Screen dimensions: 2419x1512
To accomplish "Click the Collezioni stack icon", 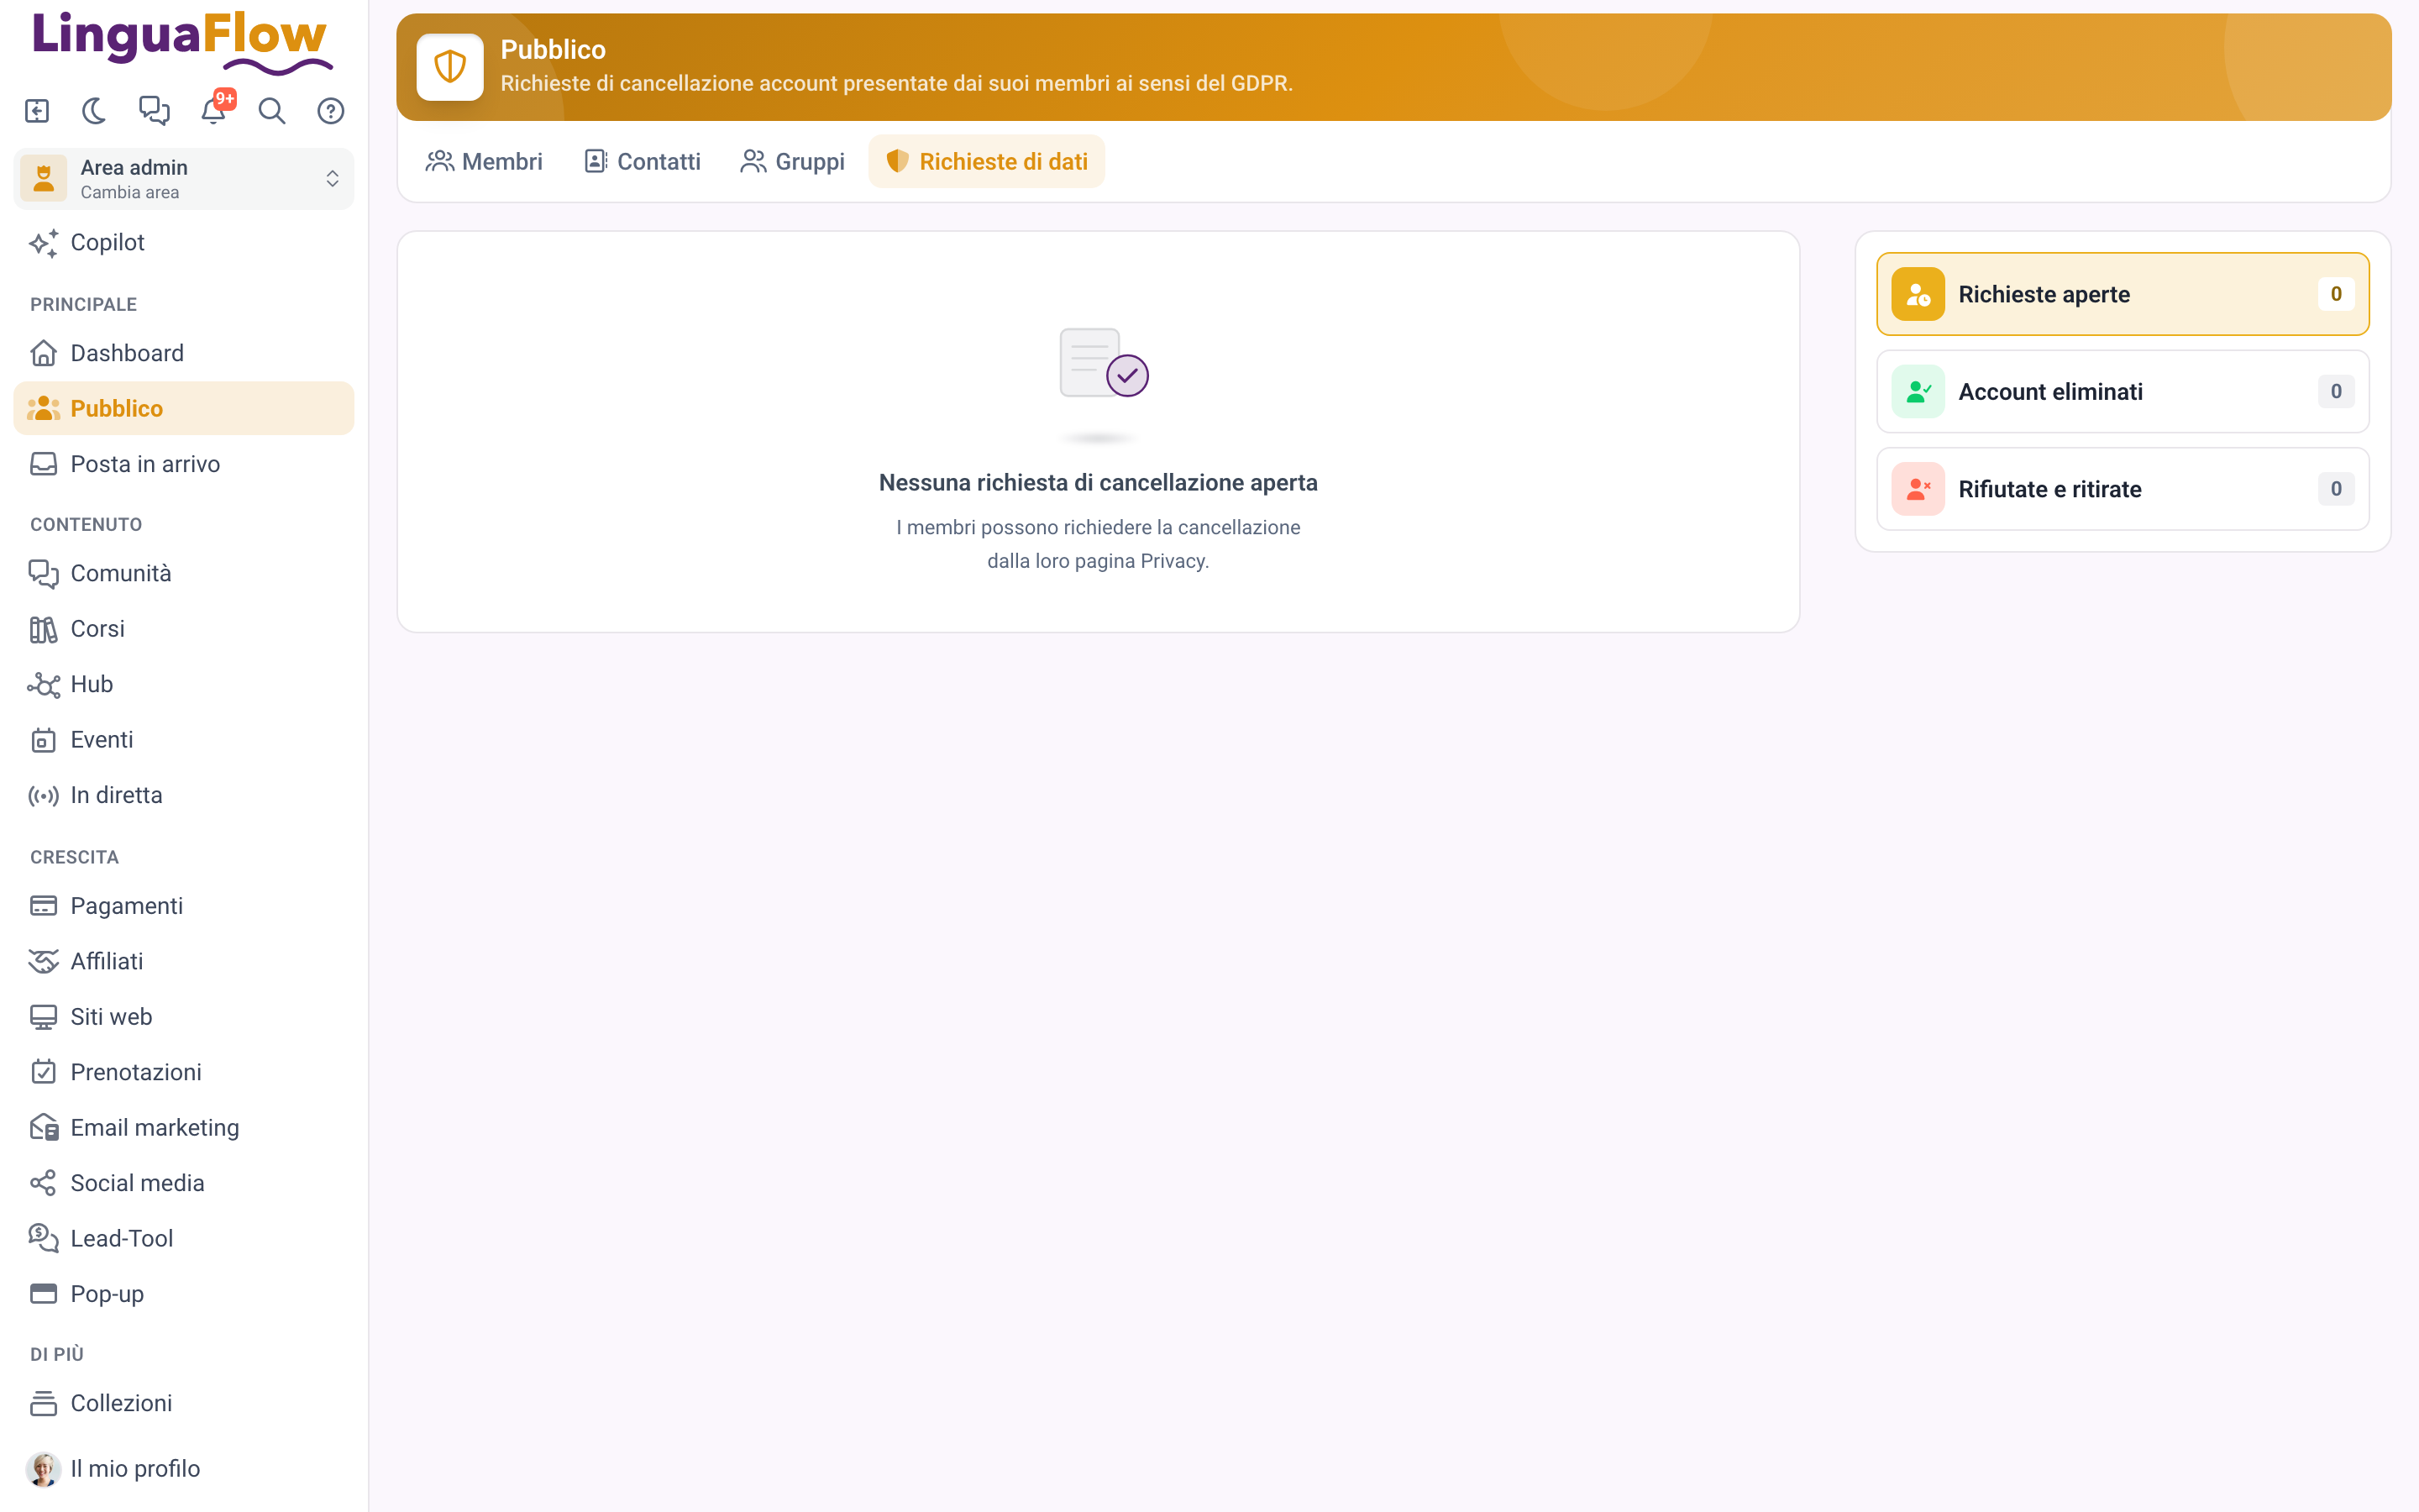I will 43,1404.
